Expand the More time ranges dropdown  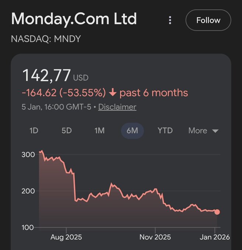click(x=203, y=131)
